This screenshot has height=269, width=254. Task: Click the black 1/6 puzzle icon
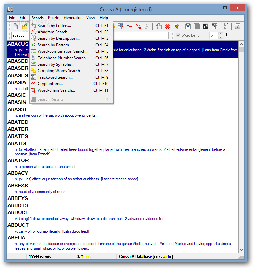[x=206, y=26]
